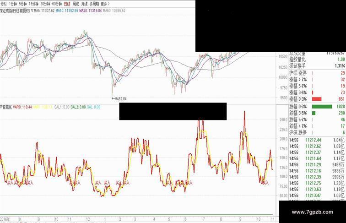The image size is (346, 223).
Task: Expand the 更多 more periods menu
Action: (105, 4)
